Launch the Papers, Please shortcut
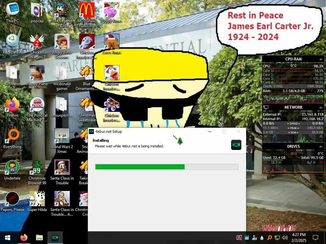Viewport: 326px width, 244px height. tap(12, 201)
